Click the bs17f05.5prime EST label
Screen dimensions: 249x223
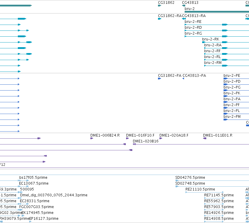[x=33, y=178]
